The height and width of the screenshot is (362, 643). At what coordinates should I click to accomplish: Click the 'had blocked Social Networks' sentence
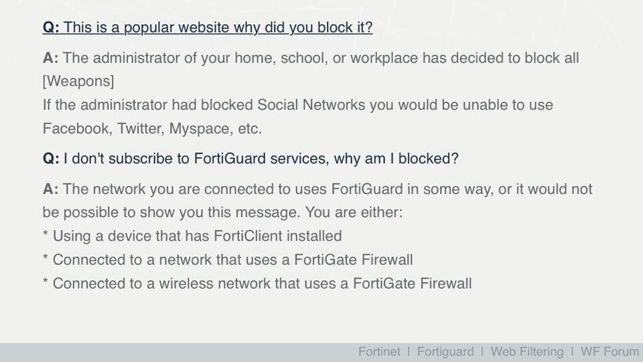click(x=297, y=105)
